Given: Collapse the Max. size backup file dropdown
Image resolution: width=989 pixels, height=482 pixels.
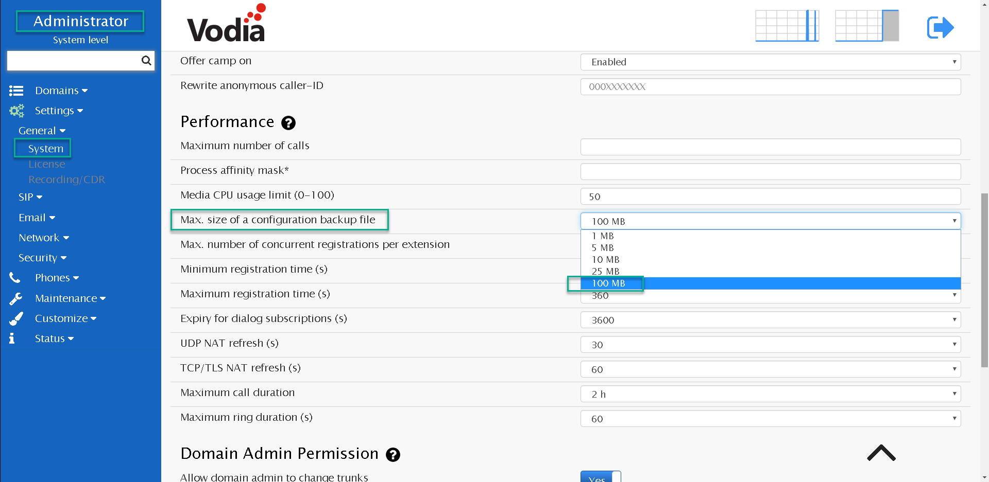Looking at the screenshot, I should click(771, 221).
